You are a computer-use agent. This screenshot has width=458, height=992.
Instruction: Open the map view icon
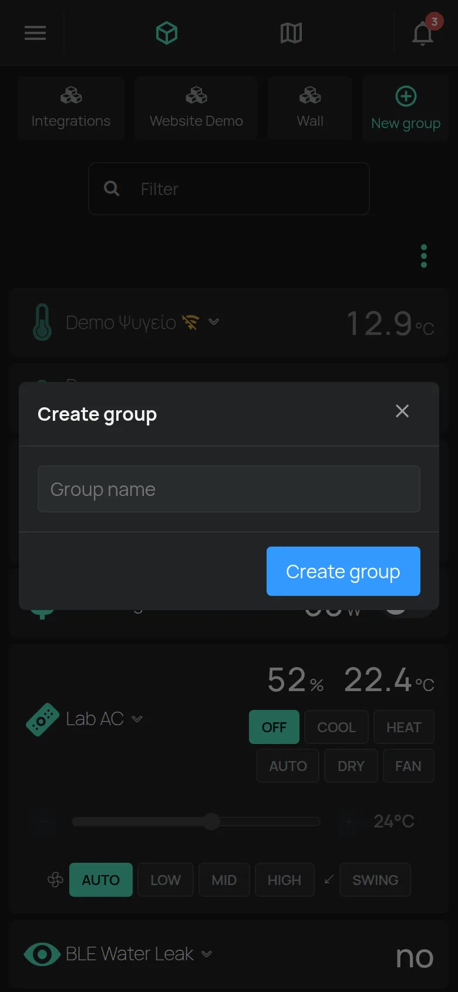pyautogui.click(x=291, y=33)
